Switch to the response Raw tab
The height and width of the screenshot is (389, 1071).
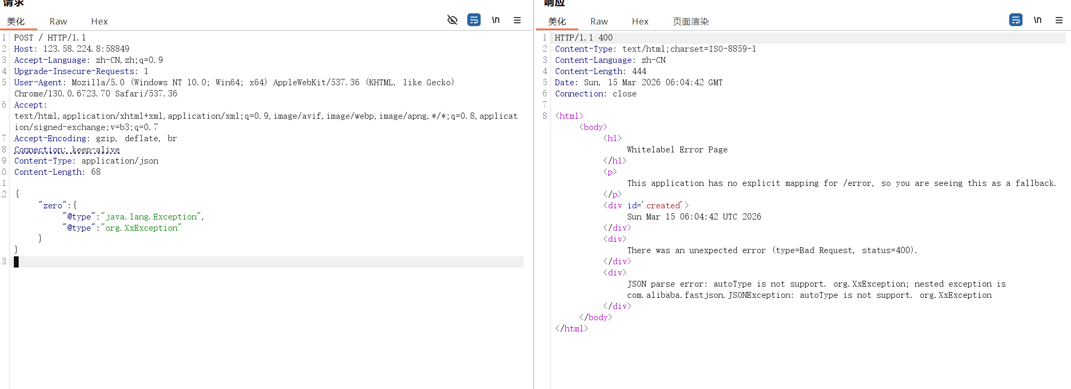coord(599,21)
